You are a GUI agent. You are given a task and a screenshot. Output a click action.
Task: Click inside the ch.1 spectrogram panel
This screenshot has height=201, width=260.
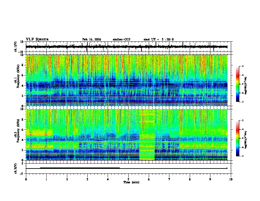tap(126, 80)
